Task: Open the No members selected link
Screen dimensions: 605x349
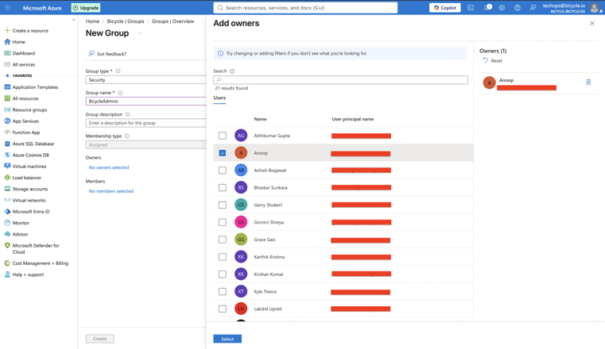Action: click(111, 191)
